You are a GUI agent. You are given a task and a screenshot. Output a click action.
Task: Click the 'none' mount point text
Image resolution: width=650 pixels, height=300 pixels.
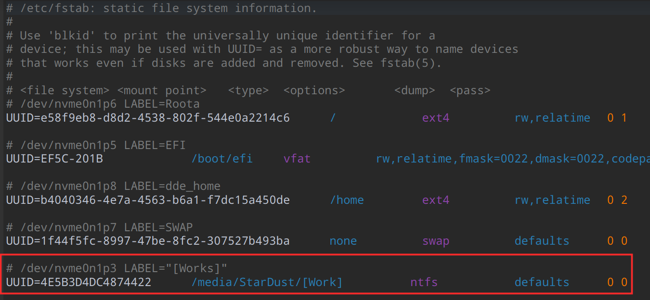[343, 241]
